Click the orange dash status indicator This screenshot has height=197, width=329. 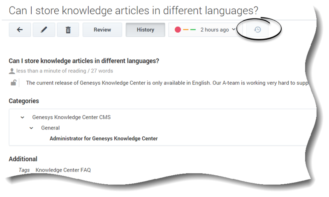tap(186, 29)
